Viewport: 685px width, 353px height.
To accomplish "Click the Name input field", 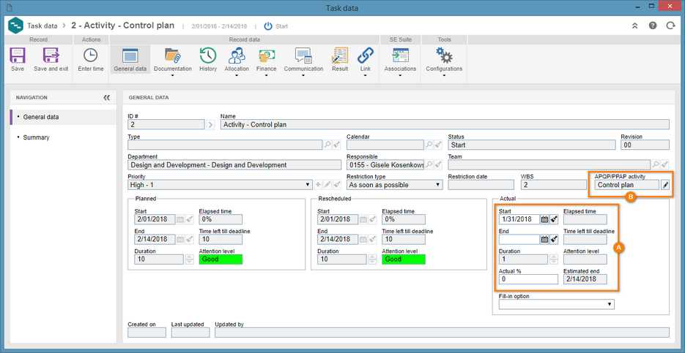I will [445, 125].
